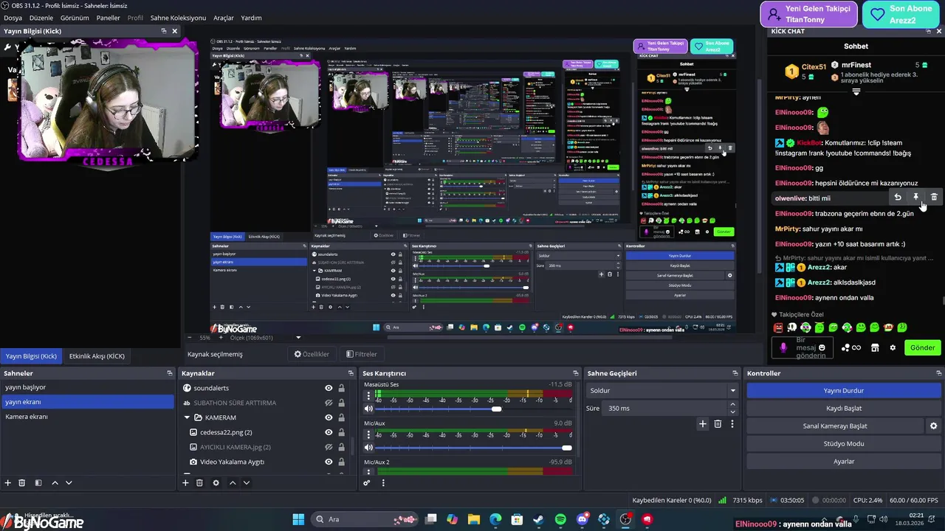
Task: Click Sanal Kamerayı Başlat button
Action: pos(835,426)
